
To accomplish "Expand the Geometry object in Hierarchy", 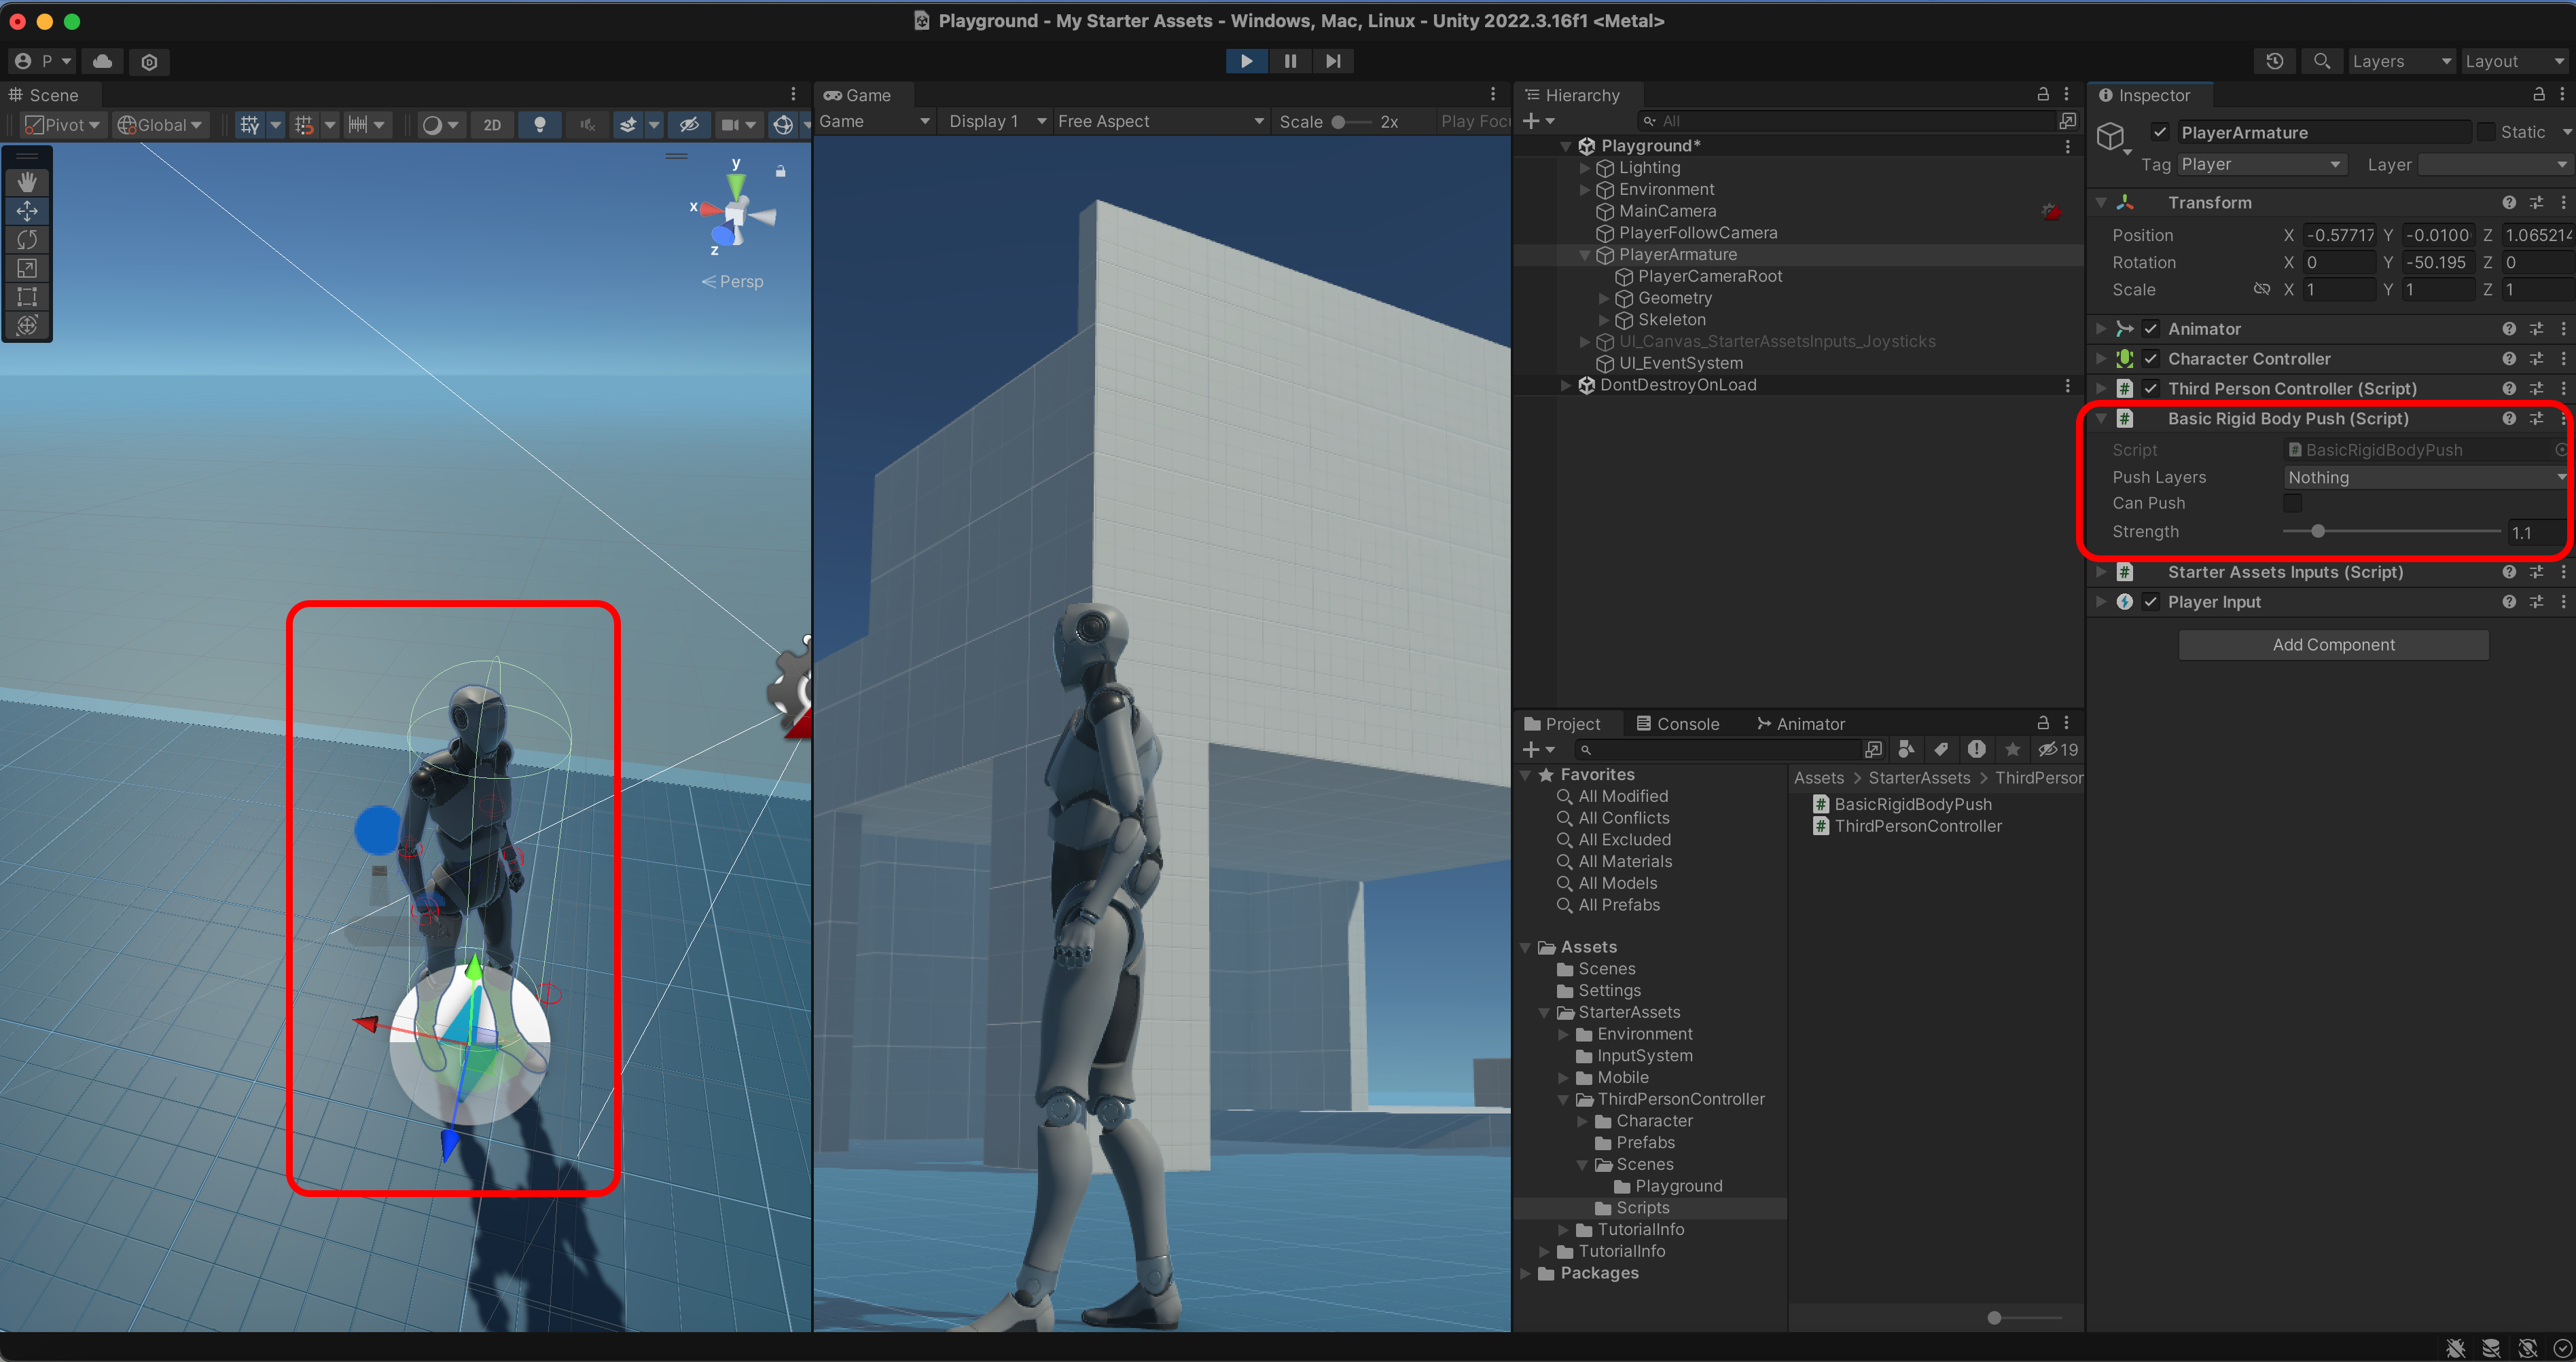I will coord(1604,298).
